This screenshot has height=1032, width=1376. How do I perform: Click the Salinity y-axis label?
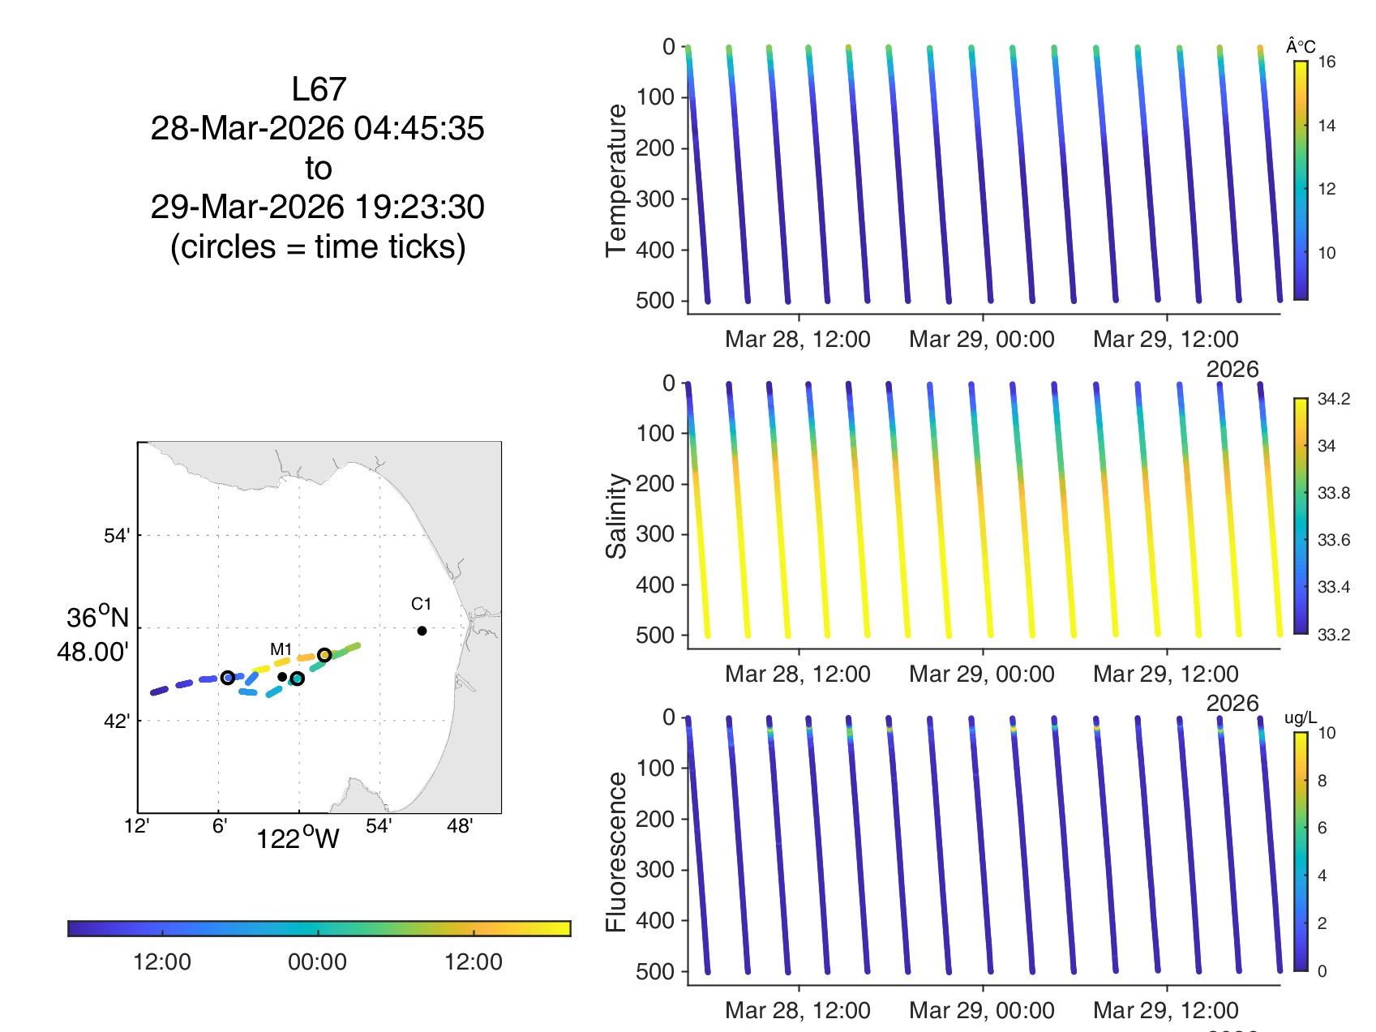(x=616, y=516)
